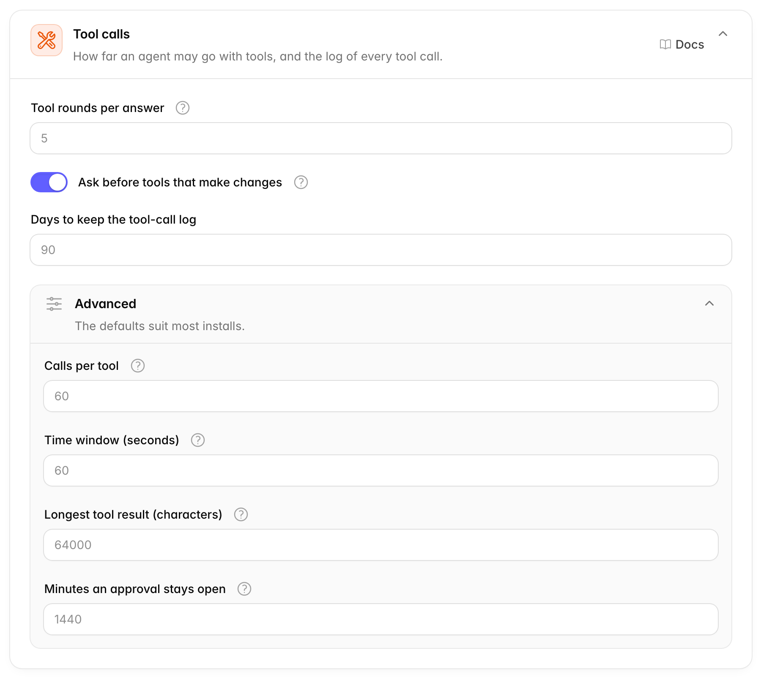Show help for Tool rounds per answer
This screenshot has height=678, width=761.
tap(183, 108)
